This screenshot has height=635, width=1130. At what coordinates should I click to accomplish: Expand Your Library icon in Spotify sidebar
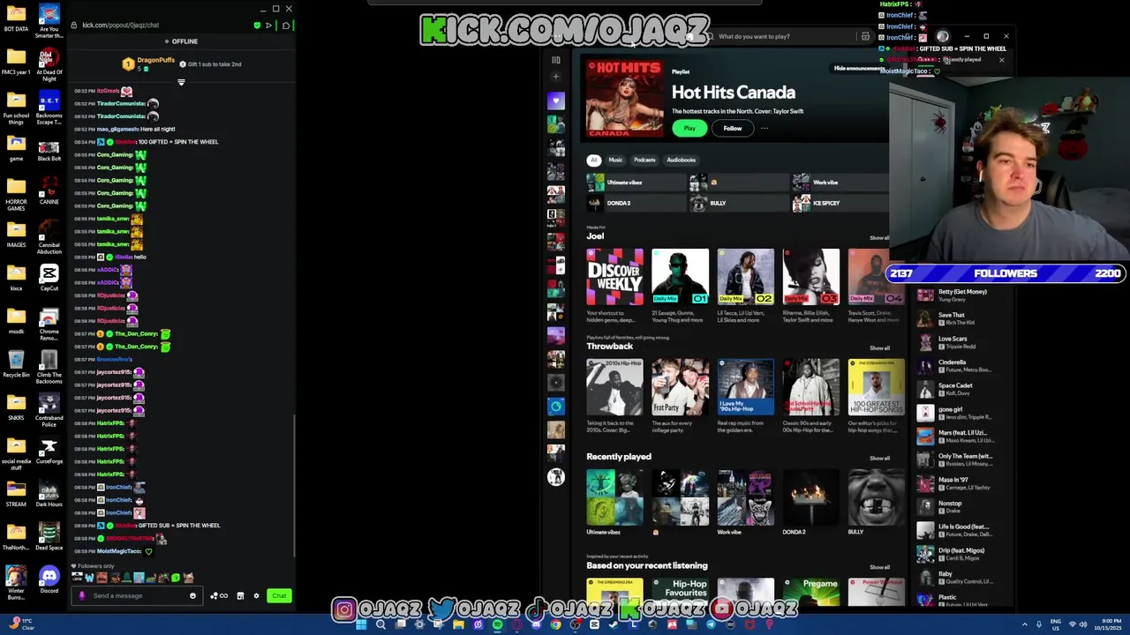pyautogui.click(x=556, y=60)
